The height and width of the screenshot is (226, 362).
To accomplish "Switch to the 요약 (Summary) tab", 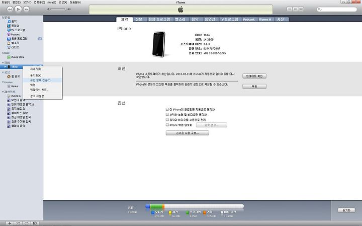I will click(125, 19).
